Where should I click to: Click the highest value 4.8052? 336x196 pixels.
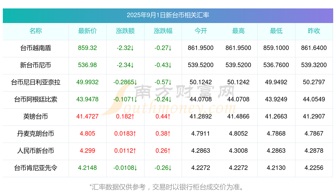pyautogui.click(x=238, y=134)
